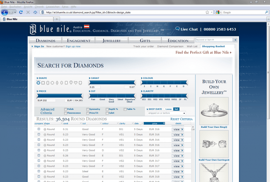
Task: Click the keyword search go arrow
Action: tap(235, 40)
